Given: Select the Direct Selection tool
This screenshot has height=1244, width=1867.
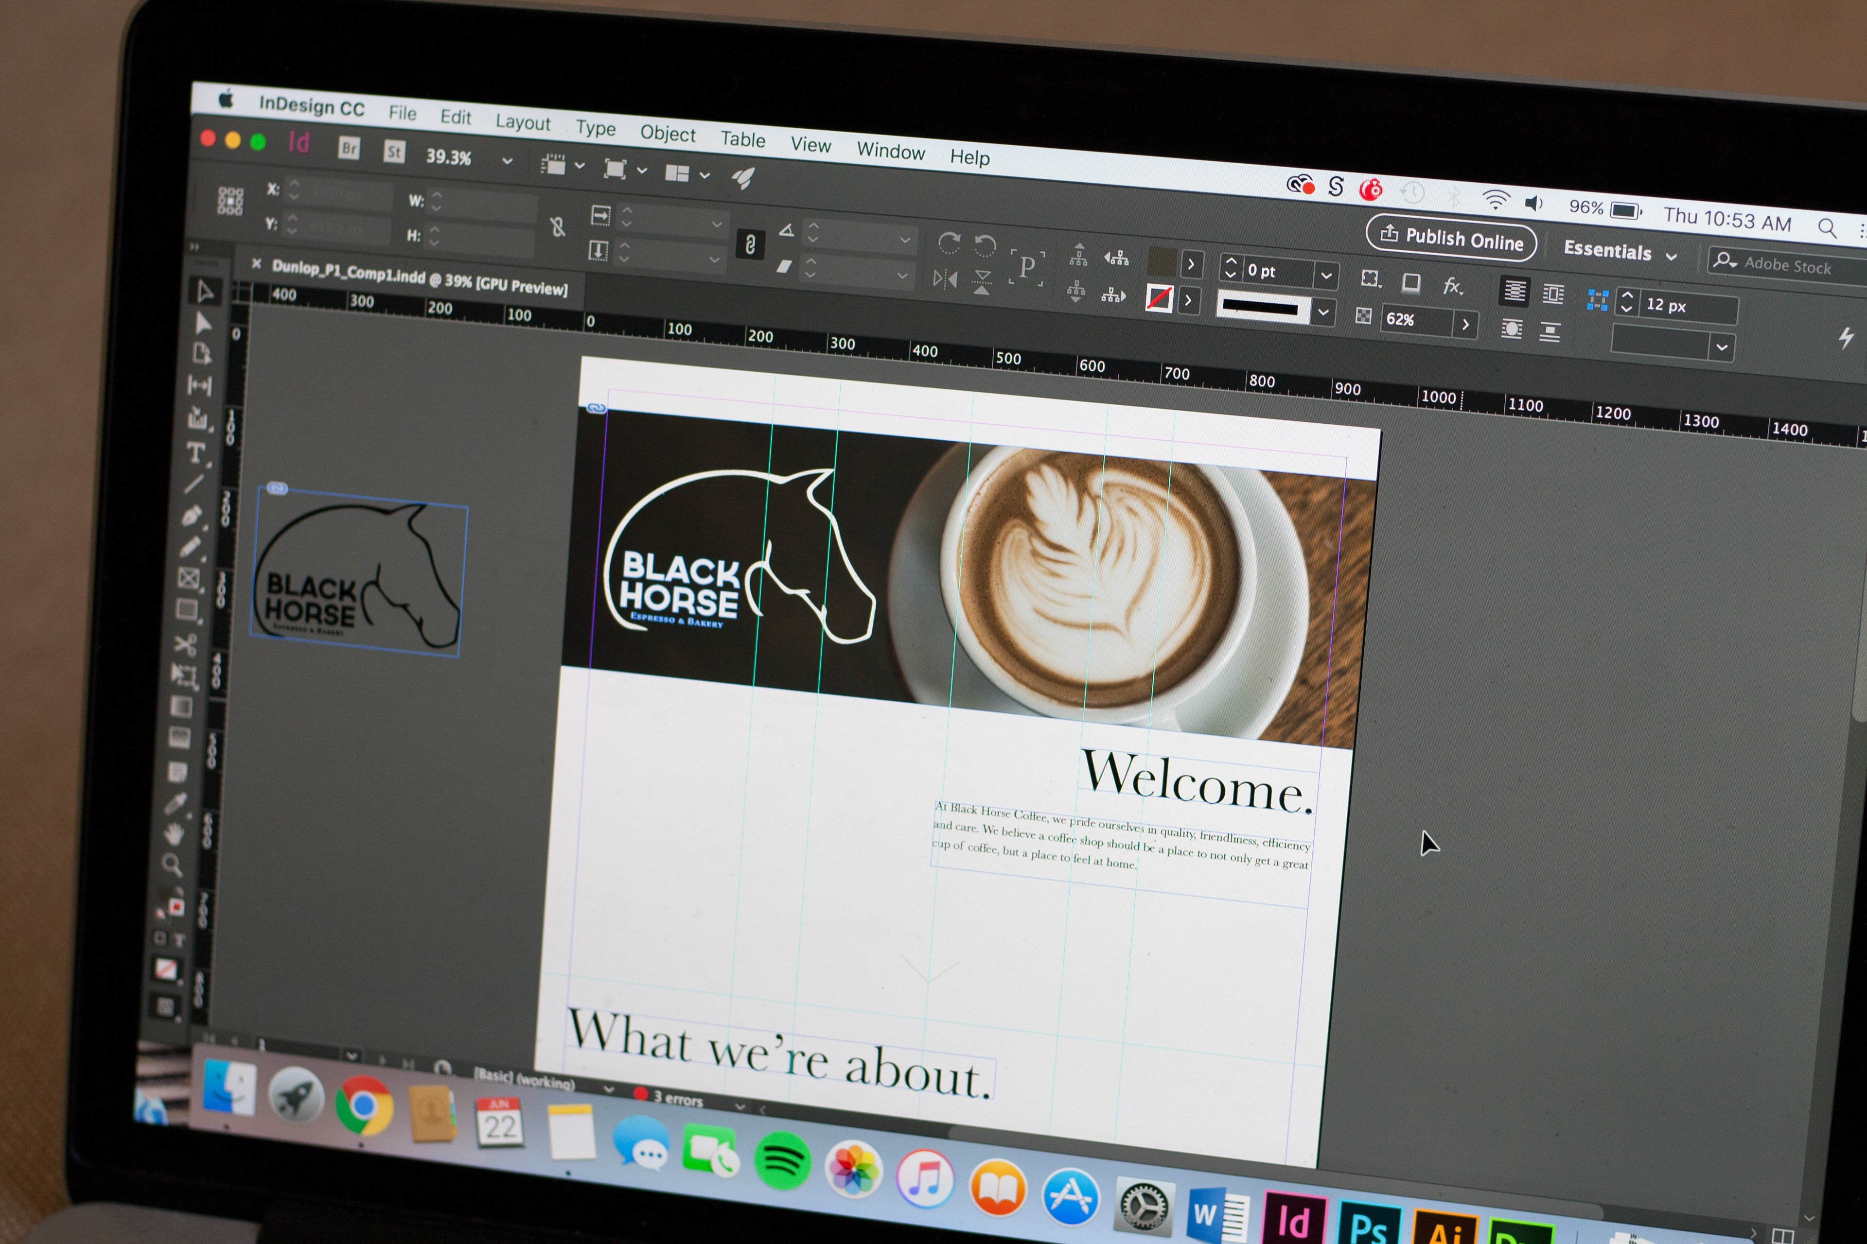Looking at the screenshot, I should point(203,323).
